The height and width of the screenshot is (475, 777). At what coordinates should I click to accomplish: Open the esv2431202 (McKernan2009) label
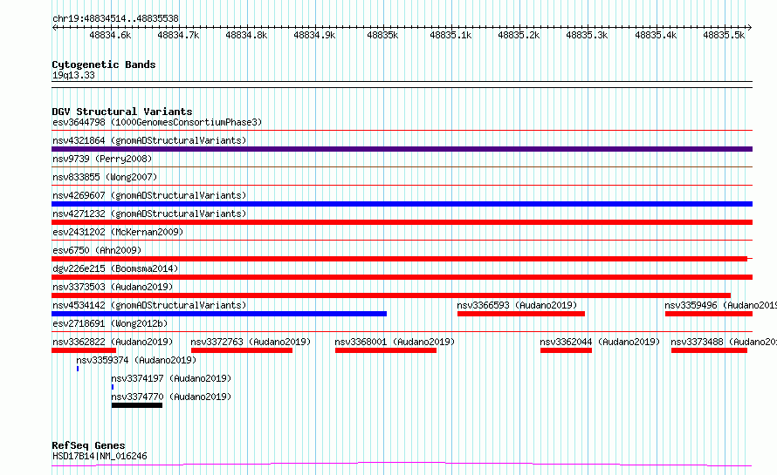(118, 232)
